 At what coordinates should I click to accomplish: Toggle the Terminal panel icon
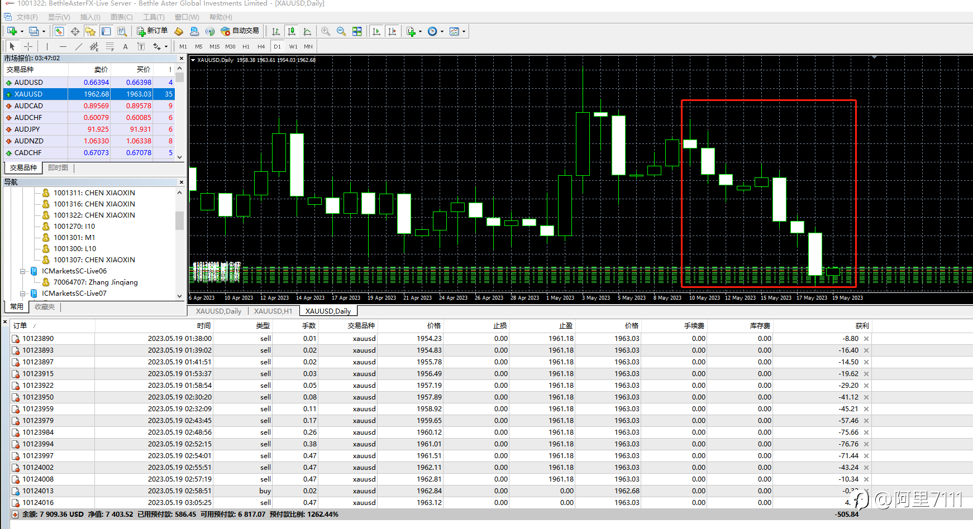pos(106,31)
